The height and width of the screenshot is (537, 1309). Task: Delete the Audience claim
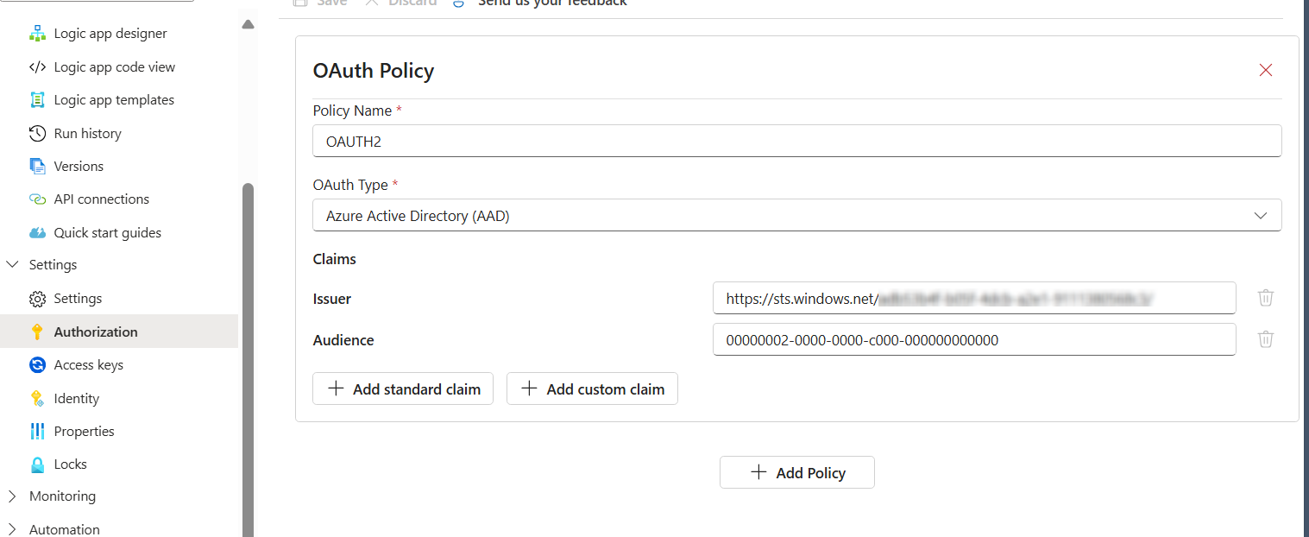1266,338
